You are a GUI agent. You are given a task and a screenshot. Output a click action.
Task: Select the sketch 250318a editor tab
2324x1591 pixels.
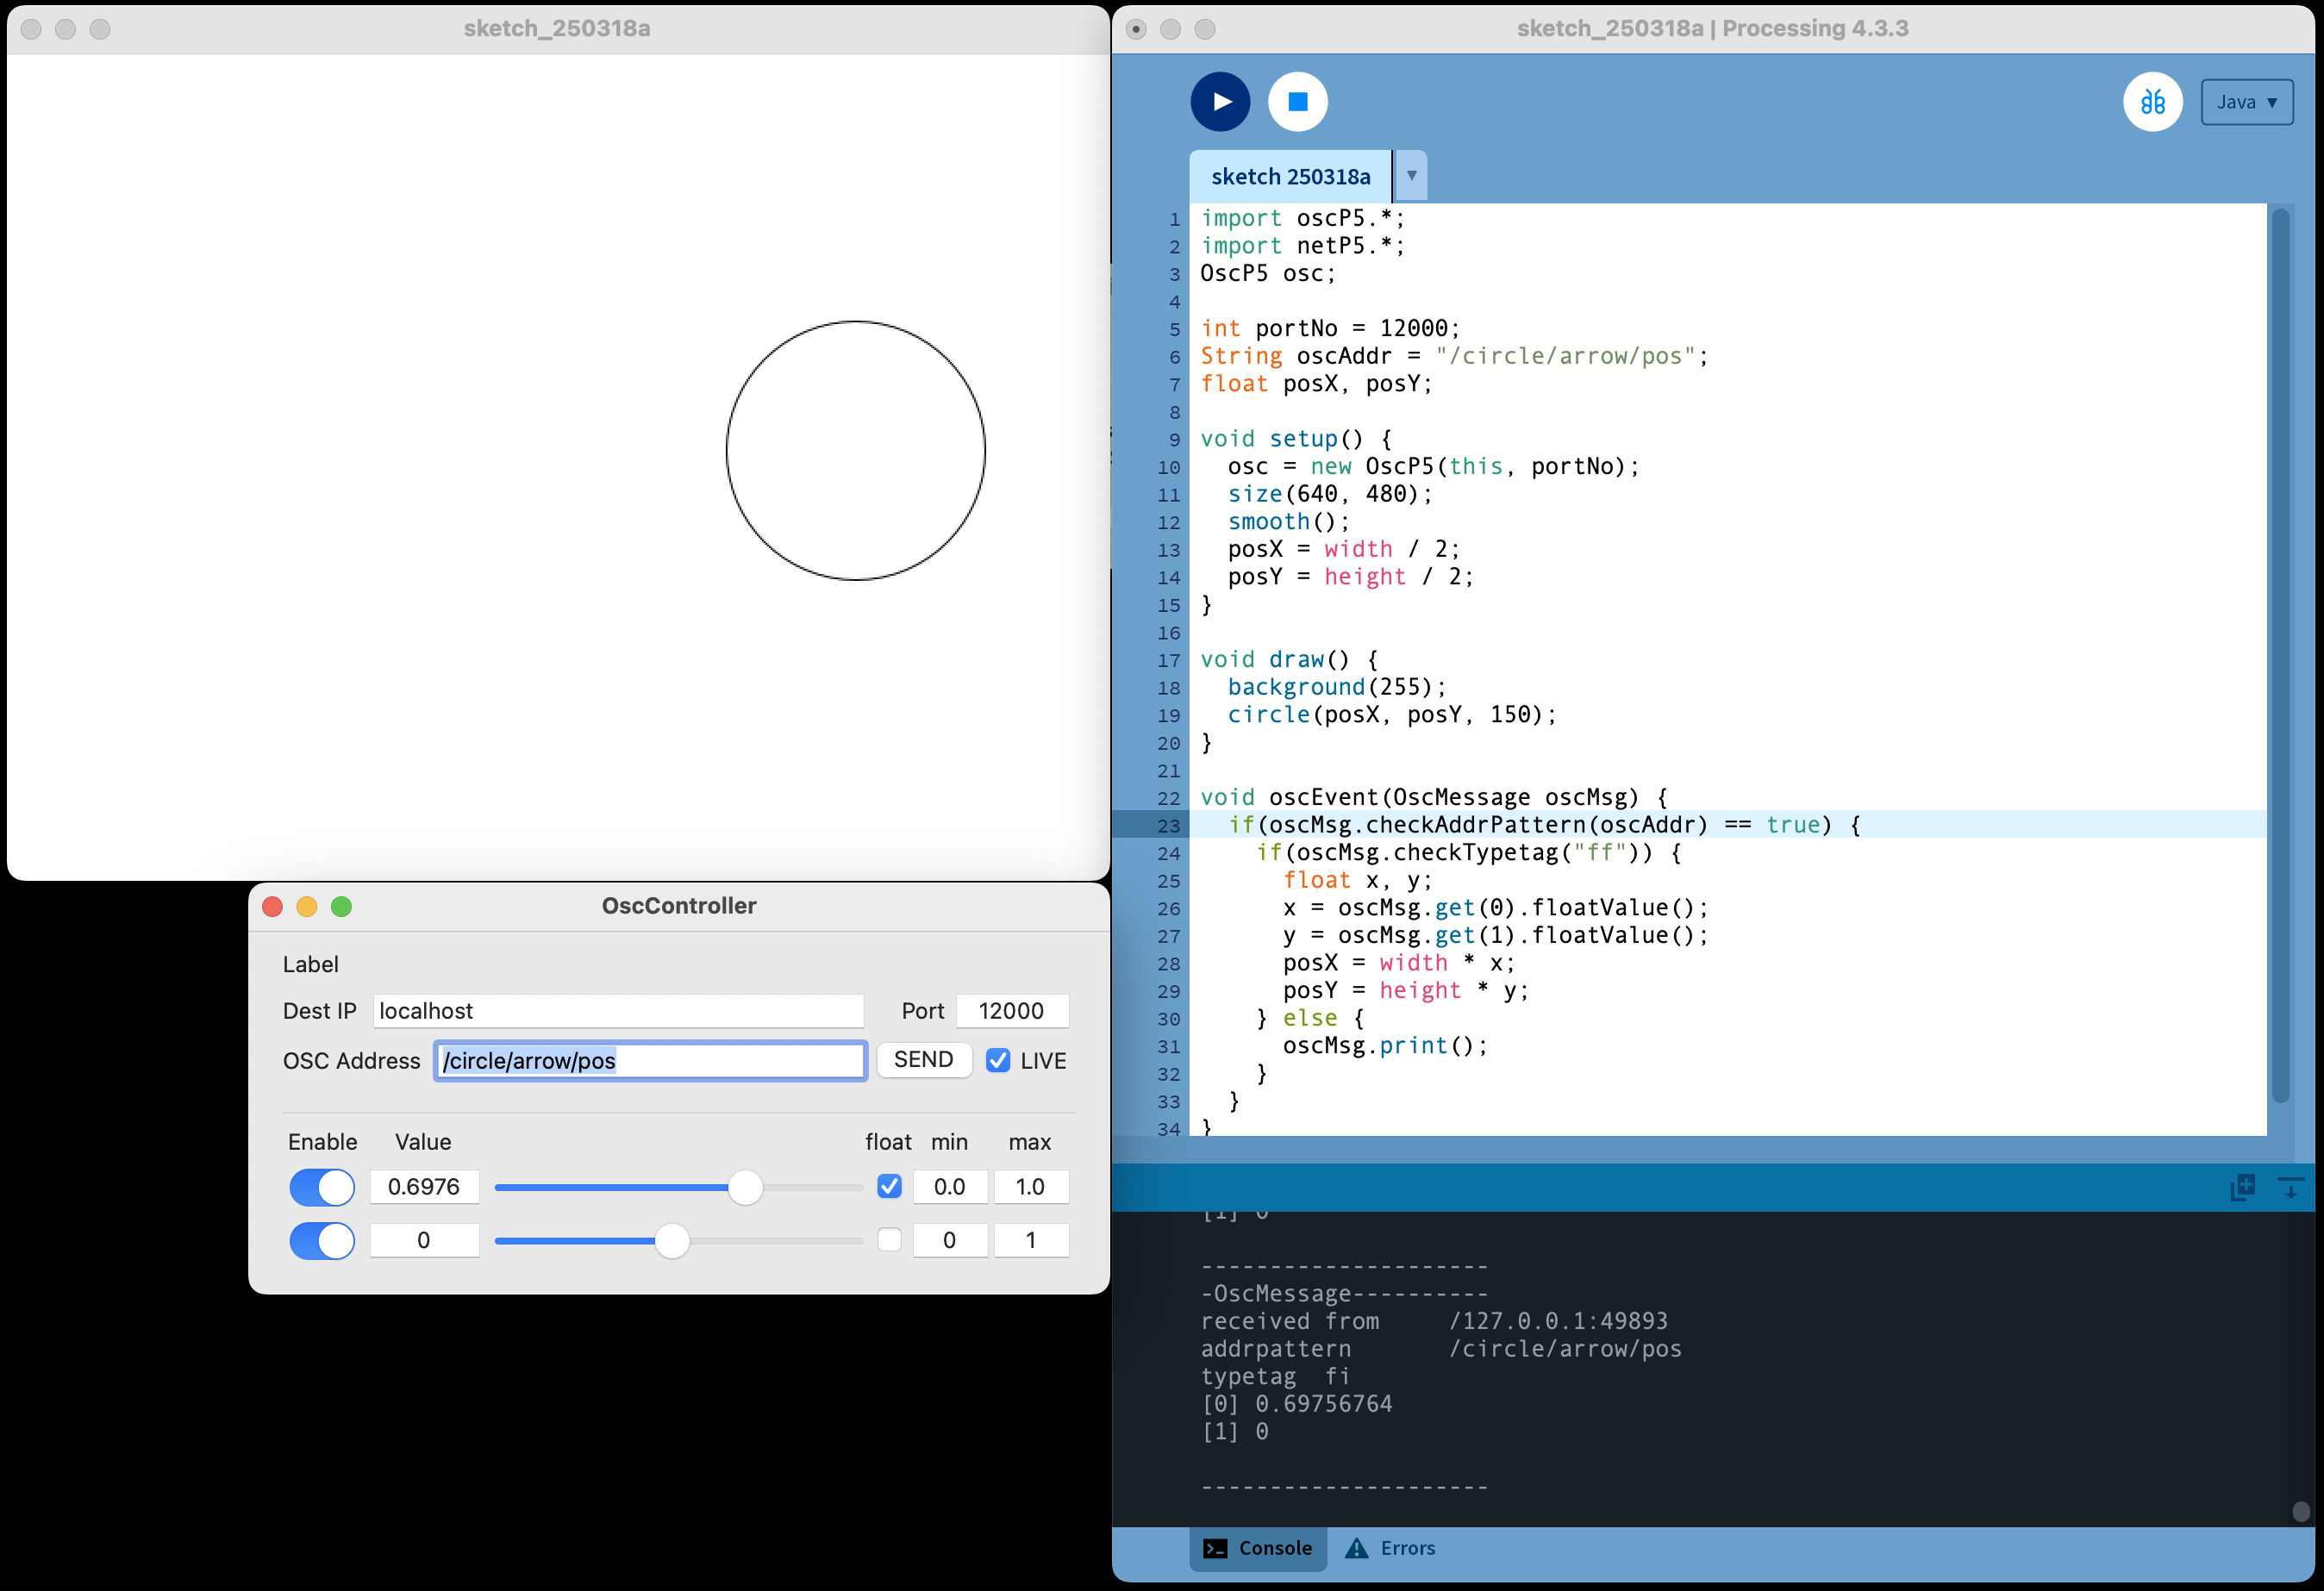pyautogui.click(x=1290, y=177)
